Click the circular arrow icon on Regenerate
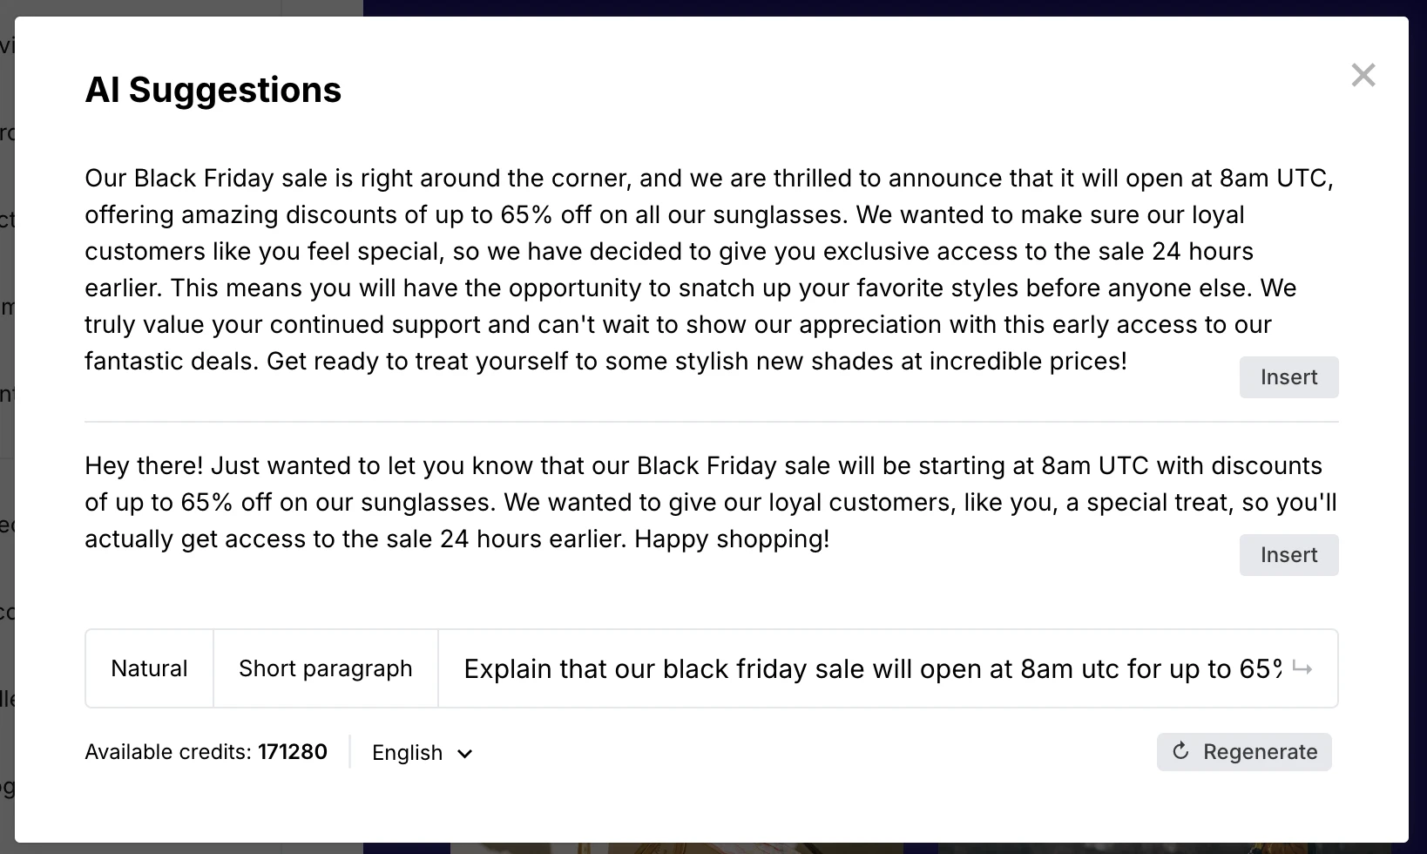 1180,751
